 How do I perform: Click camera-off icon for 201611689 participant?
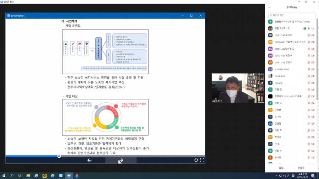(x=313, y=49)
